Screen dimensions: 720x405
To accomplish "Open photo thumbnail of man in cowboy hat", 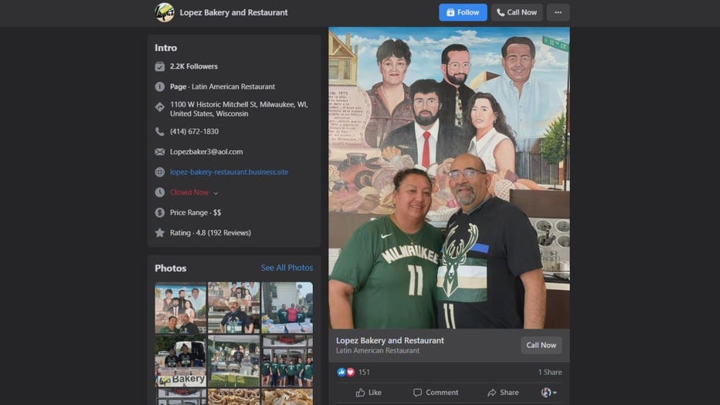I will [x=234, y=308].
